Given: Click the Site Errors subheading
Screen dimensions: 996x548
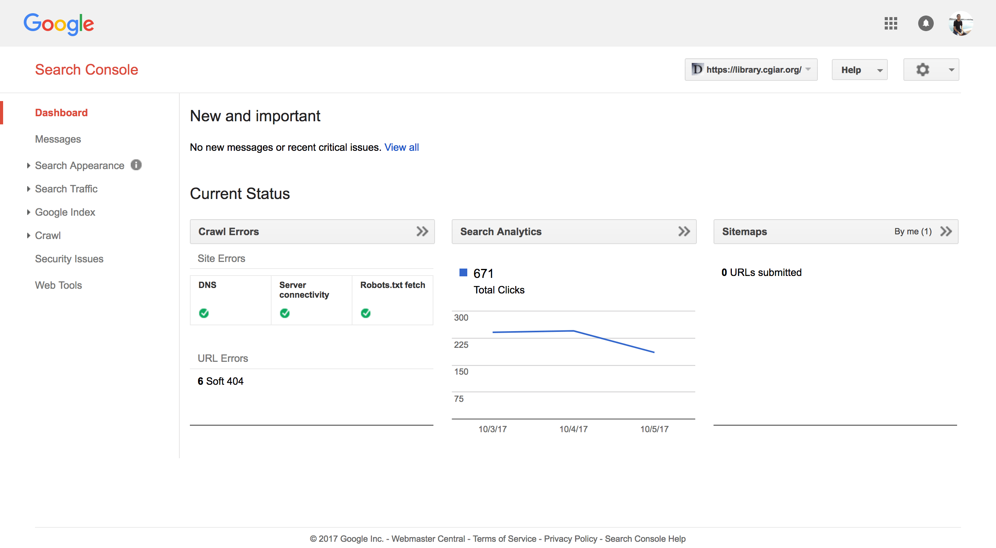Looking at the screenshot, I should click(221, 258).
